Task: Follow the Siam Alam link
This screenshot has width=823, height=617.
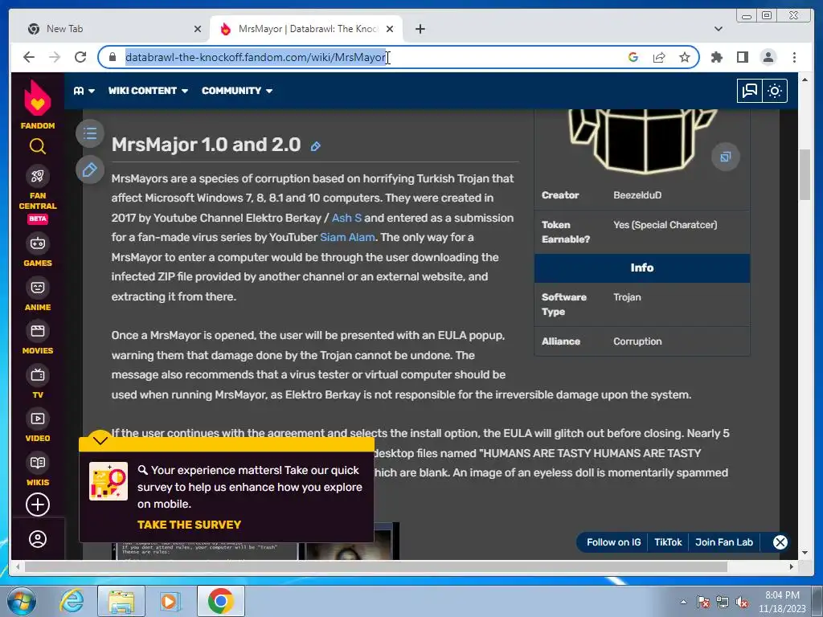Action: click(x=347, y=237)
